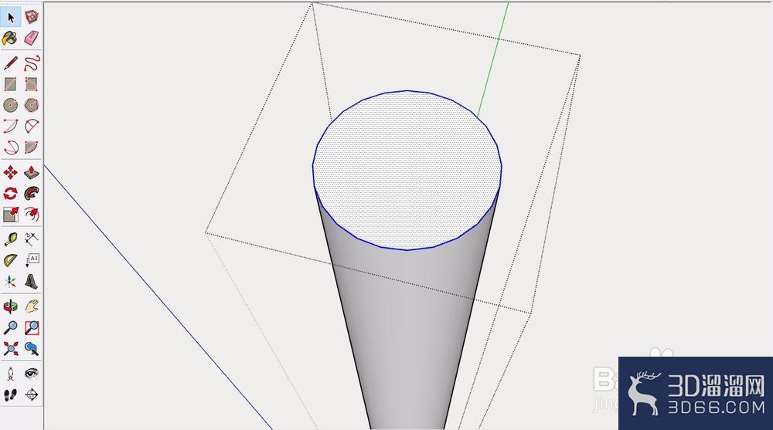Select the Pan hand tool
The image size is (773, 430).
pos(32,306)
